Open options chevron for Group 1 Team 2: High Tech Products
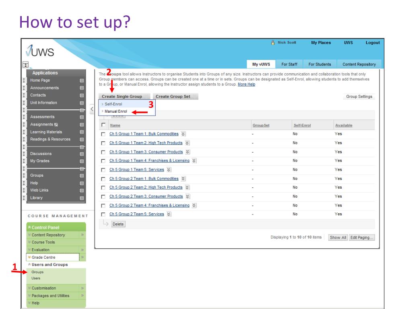Screen dimensions: 412x309 point(187,143)
